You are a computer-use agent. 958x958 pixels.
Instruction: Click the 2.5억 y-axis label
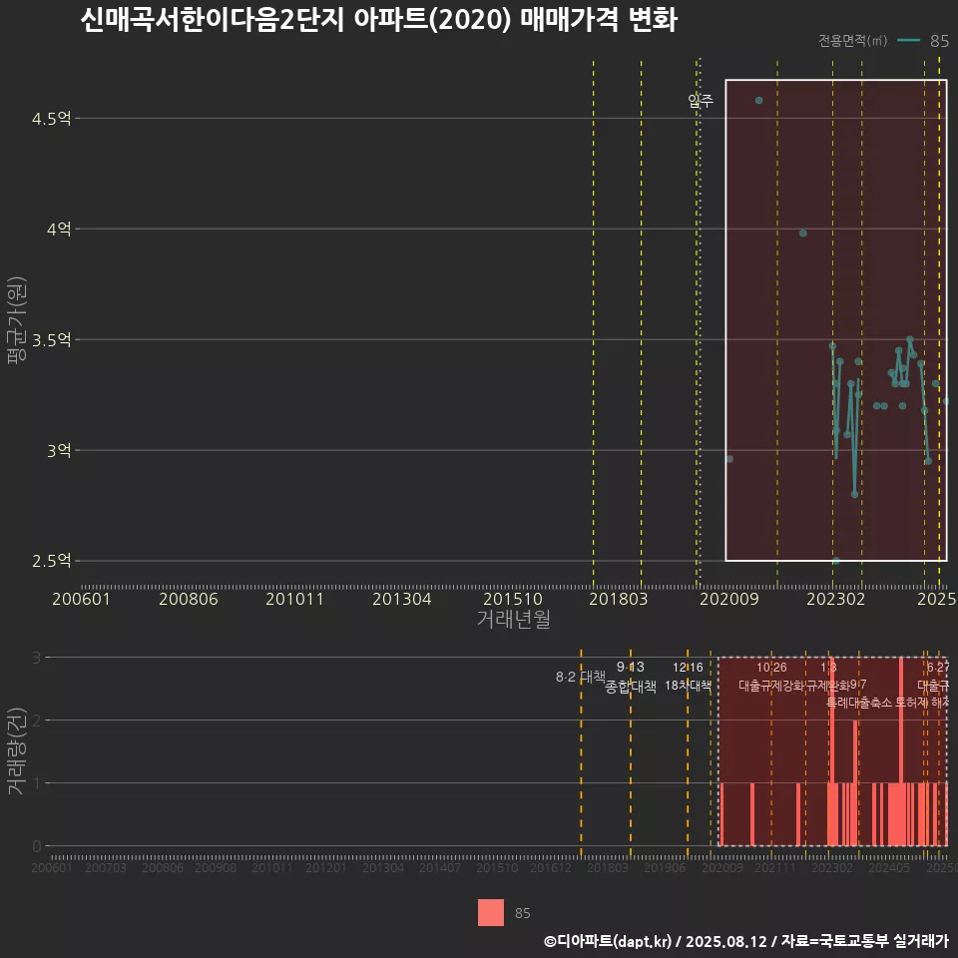click(x=51, y=561)
